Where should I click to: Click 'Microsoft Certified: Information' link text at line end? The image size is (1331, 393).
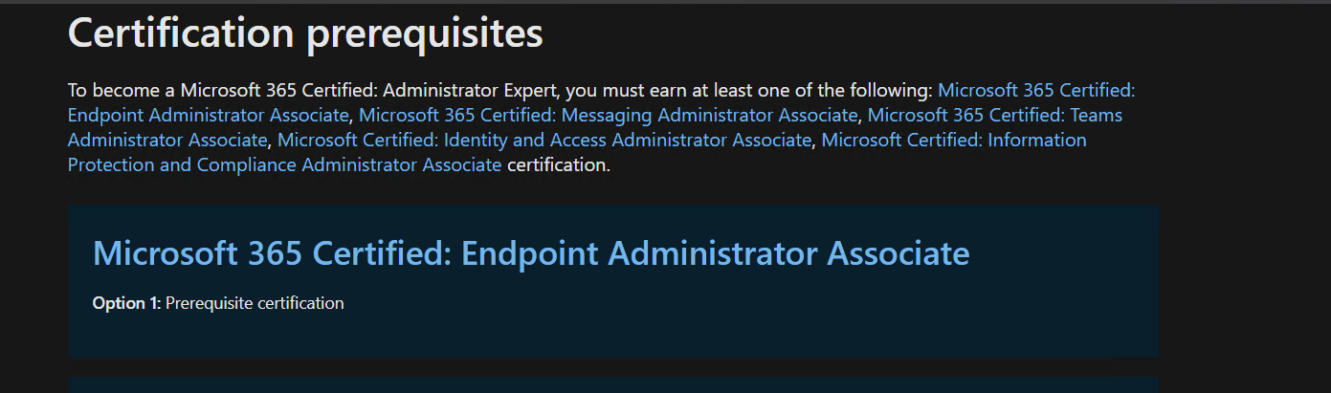pos(954,141)
